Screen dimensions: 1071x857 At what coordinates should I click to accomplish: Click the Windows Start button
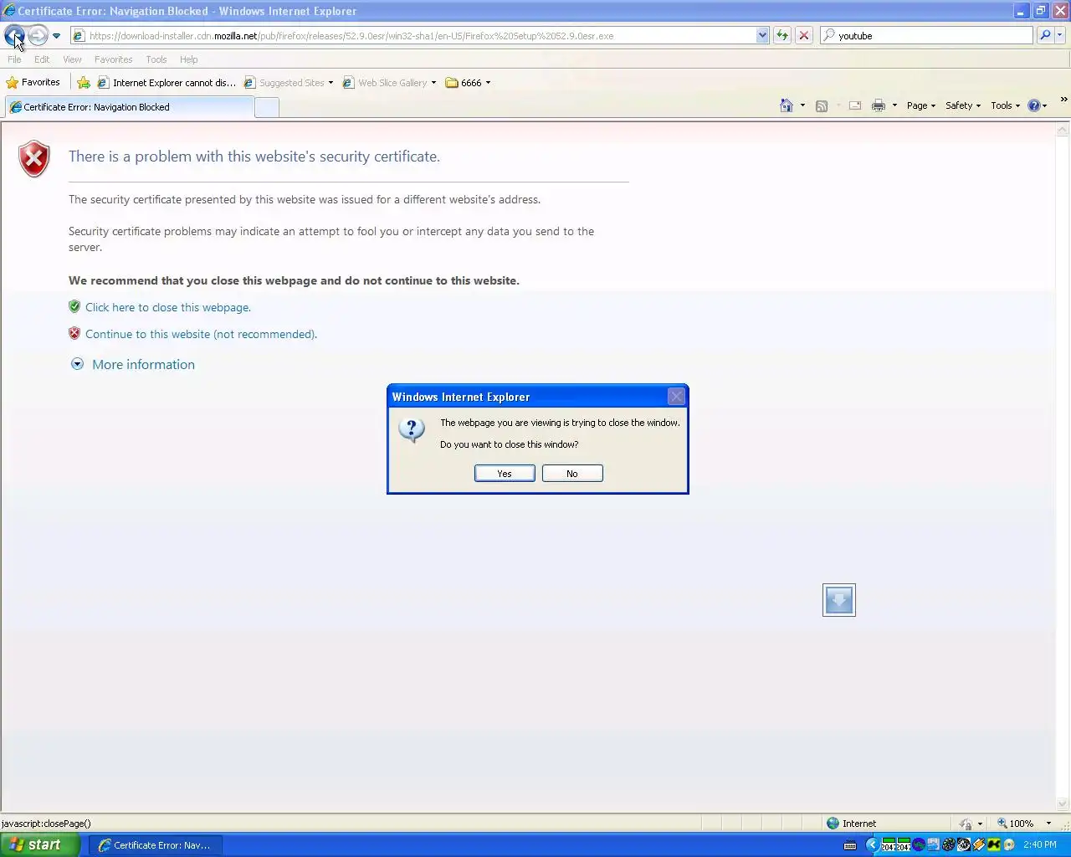[39, 845]
